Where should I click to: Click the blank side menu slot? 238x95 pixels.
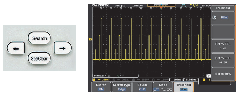[223, 32]
